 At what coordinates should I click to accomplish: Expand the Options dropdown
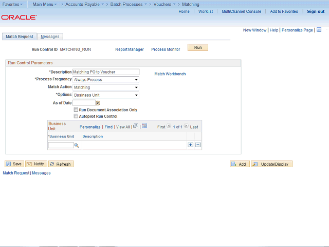[x=106, y=95]
